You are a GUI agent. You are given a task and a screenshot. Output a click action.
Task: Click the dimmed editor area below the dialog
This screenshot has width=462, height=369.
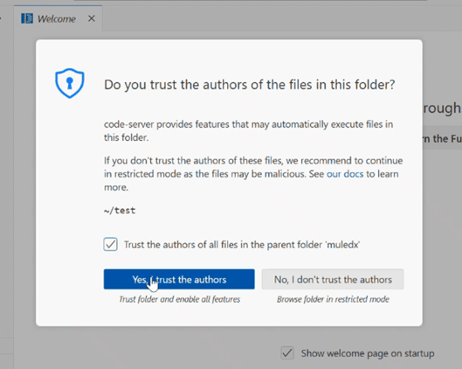148,348
